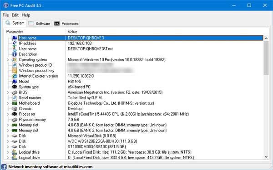Image resolution: width=273 pixels, height=170 pixels.
Task: Select the 7.9 GB physical memory value
Action: pyautogui.click(x=73, y=120)
